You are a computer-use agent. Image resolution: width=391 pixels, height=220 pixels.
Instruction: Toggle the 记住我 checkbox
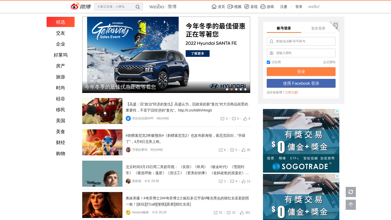point(268,62)
